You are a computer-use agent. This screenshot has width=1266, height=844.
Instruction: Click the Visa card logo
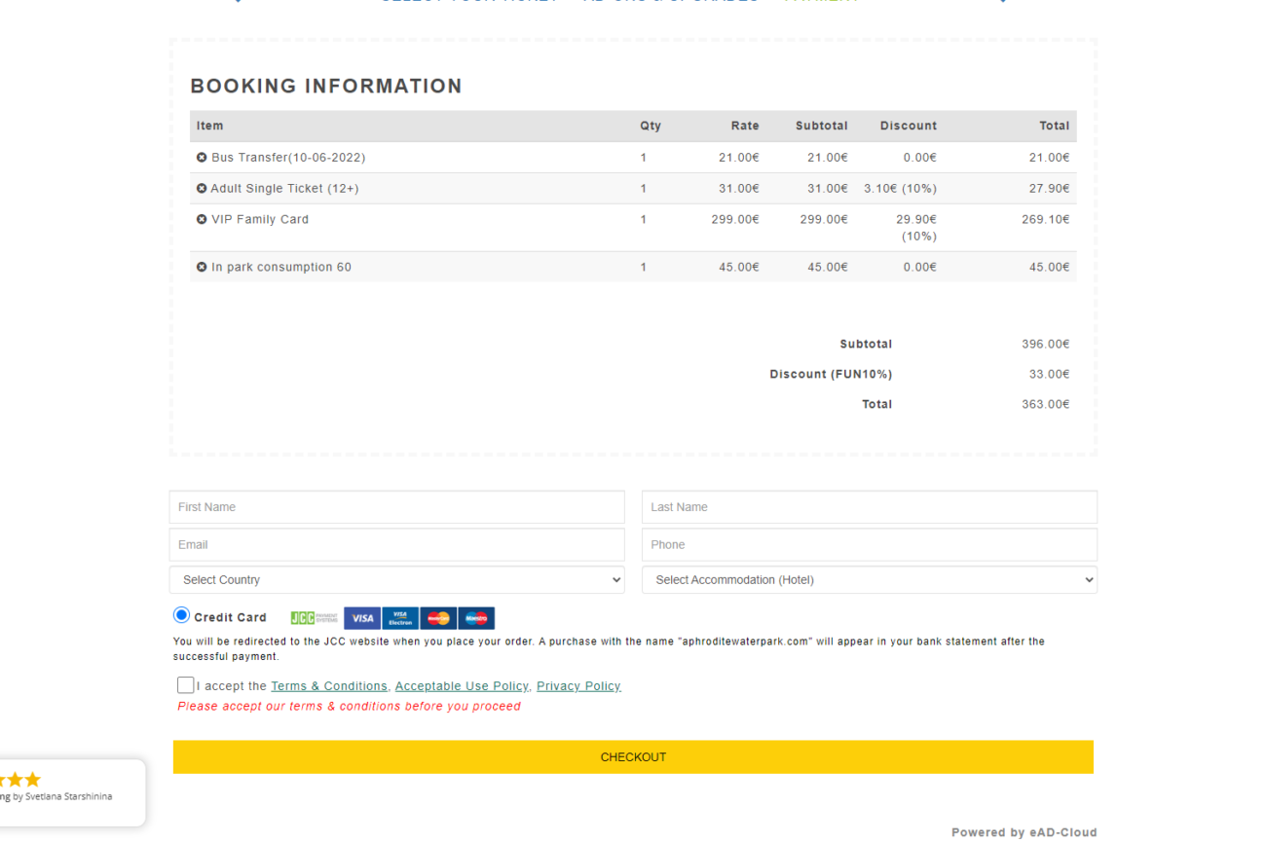point(361,618)
